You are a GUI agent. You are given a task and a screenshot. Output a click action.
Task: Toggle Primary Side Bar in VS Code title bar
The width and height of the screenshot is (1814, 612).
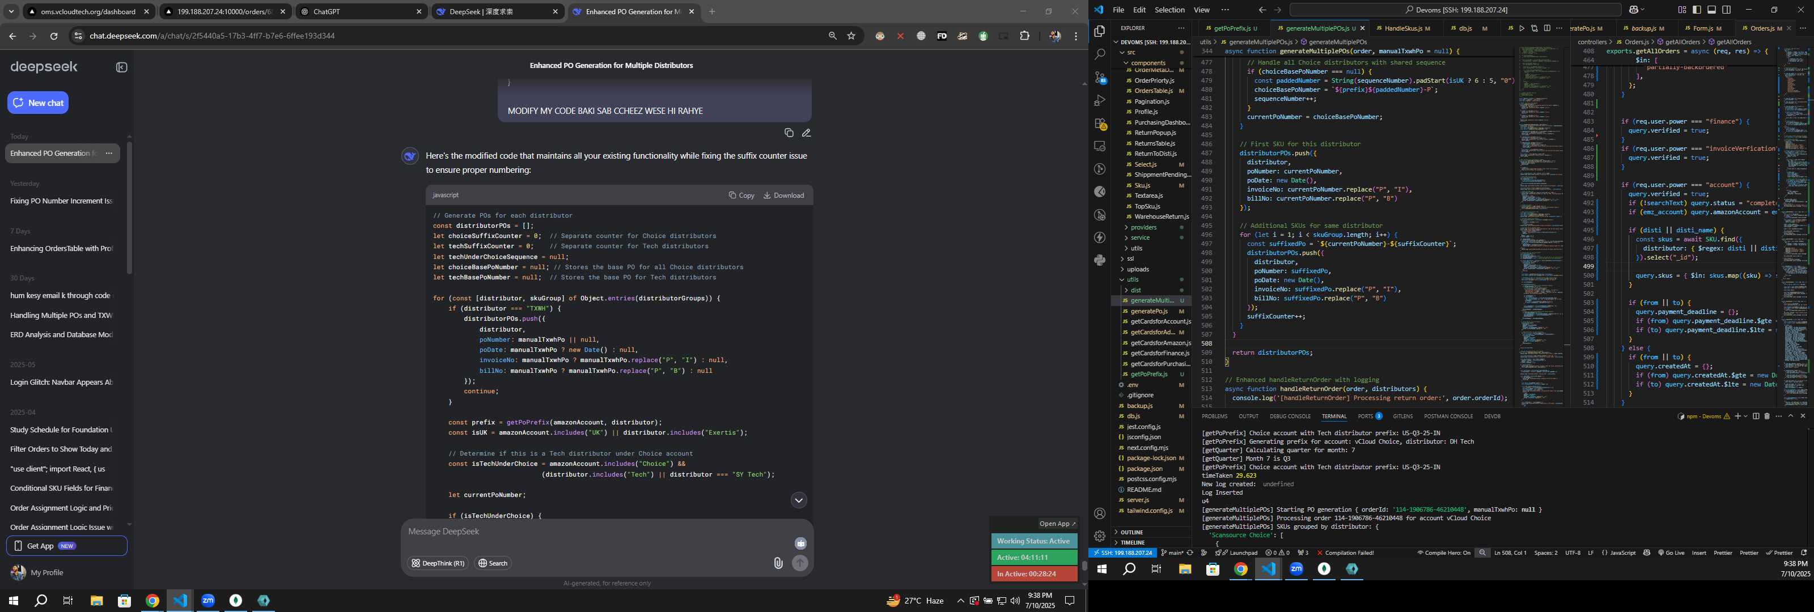tap(1697, 10)
